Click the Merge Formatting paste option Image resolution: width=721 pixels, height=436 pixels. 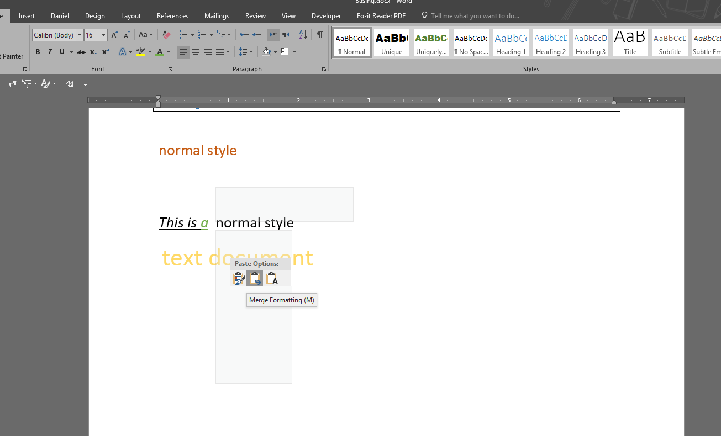(x=255, y=279)
